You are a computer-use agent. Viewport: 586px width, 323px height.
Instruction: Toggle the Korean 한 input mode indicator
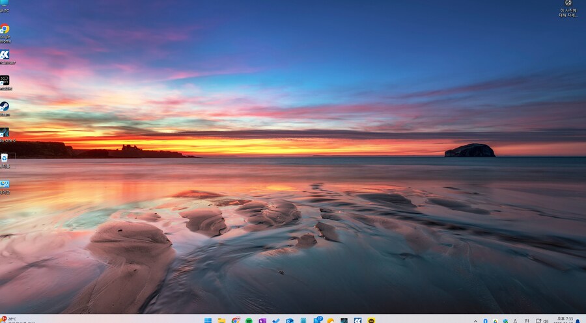[527, 321]
